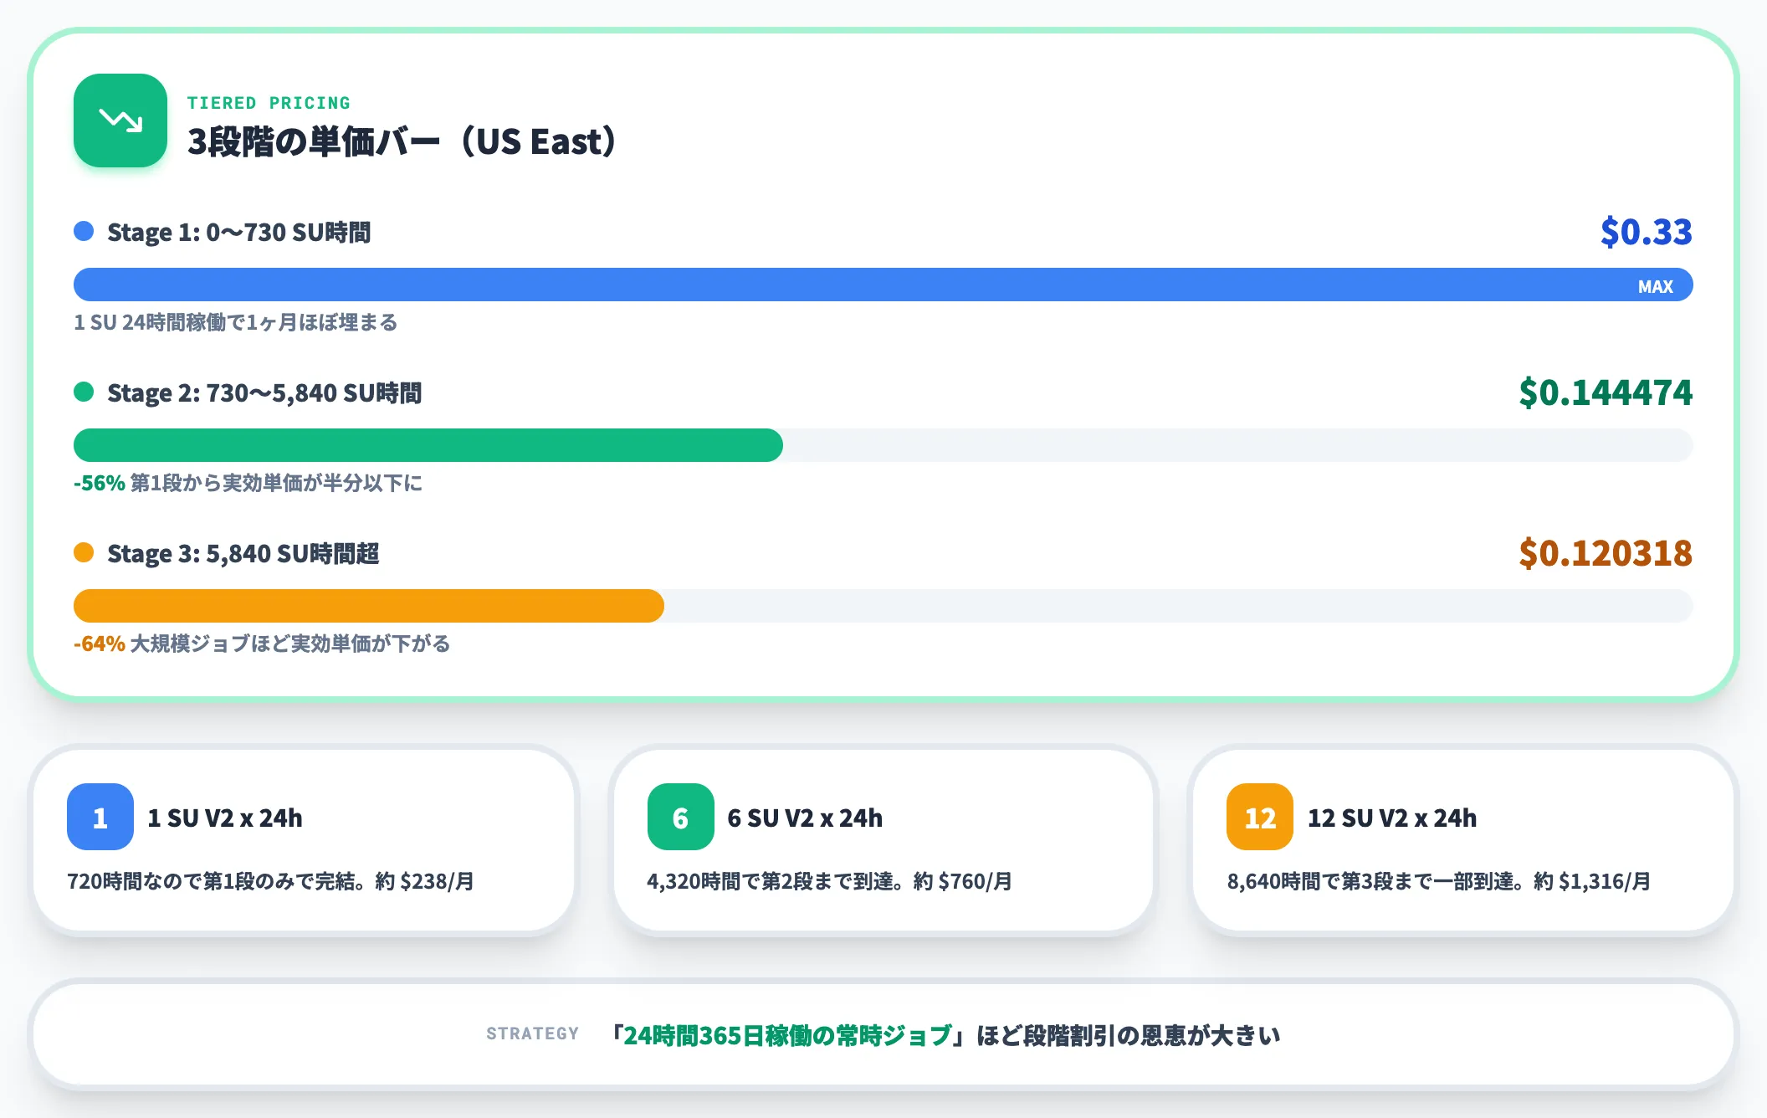Click the -64% discount note
The width and height of the screenshot is (1767, 1118).
(262, 644)
